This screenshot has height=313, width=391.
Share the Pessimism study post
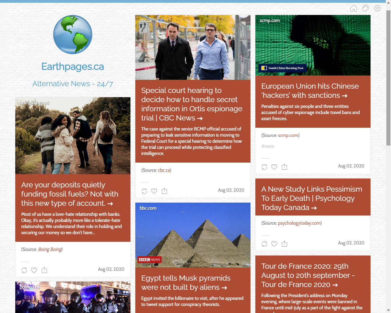click(284, 244)
